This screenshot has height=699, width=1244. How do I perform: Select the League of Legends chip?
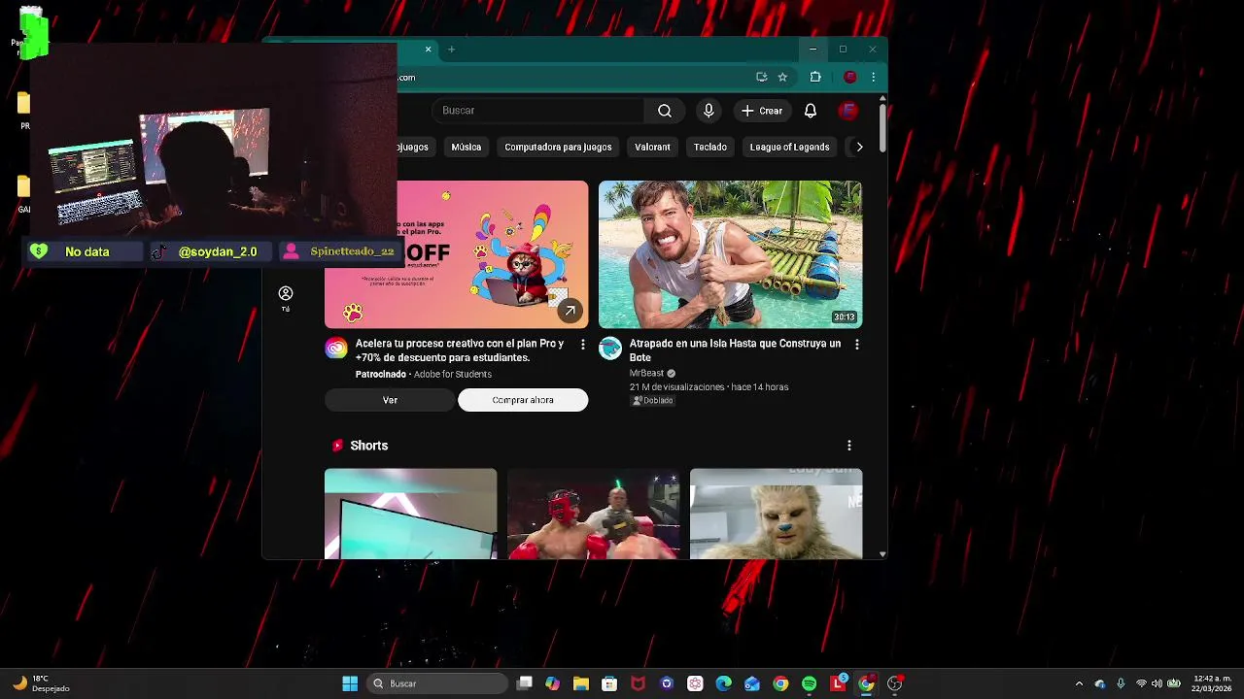(x=789, y=147)
